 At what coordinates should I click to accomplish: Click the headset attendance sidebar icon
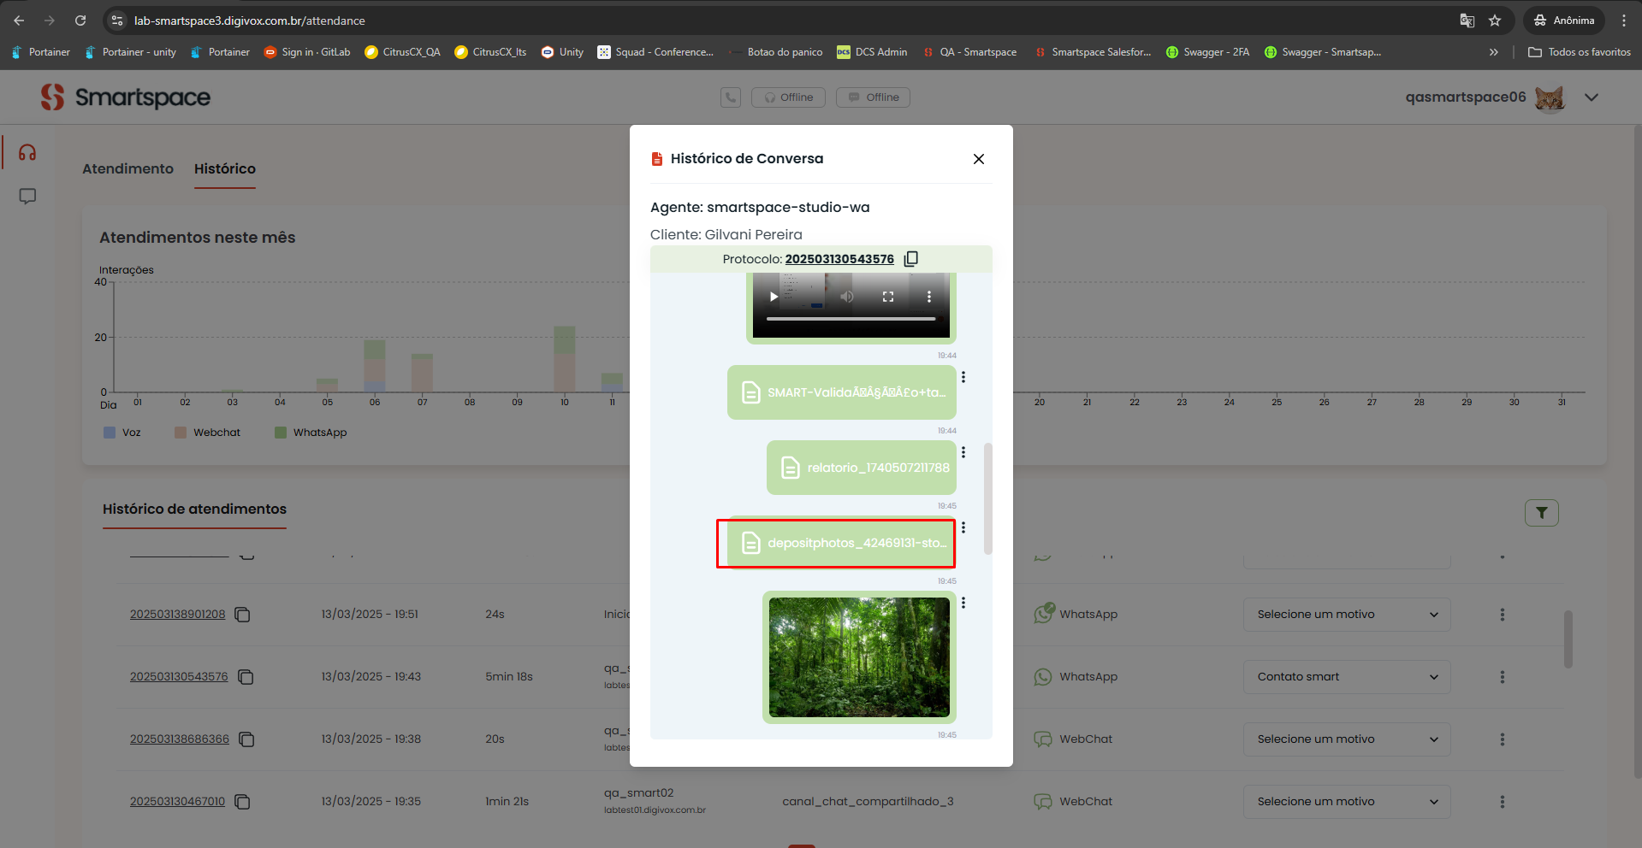[27, 153]
